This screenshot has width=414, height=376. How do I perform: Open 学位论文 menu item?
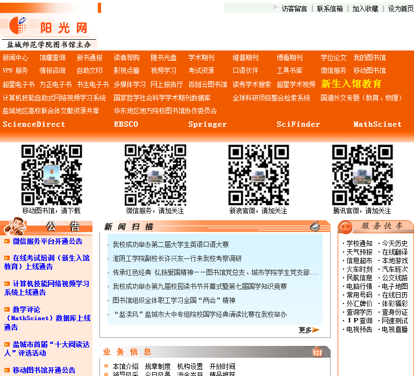pyautogui.click(x=333, y=57)
